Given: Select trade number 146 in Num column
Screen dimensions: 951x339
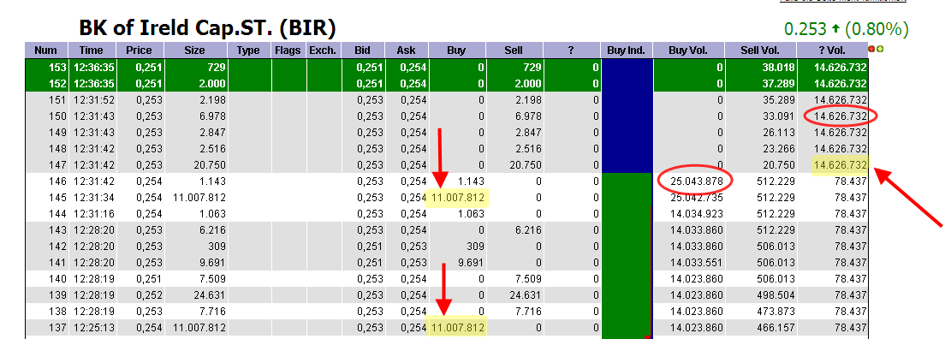Looking at the screenshot, I should tap(58, 181).
